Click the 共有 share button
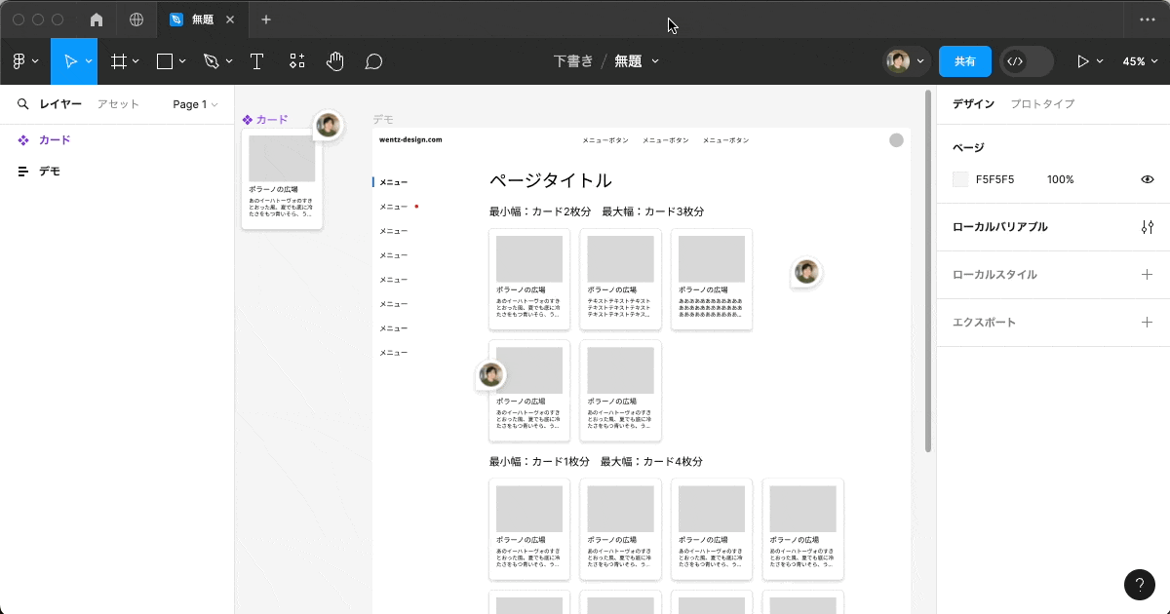This screenshot has height=614, width=1170. 964,61
